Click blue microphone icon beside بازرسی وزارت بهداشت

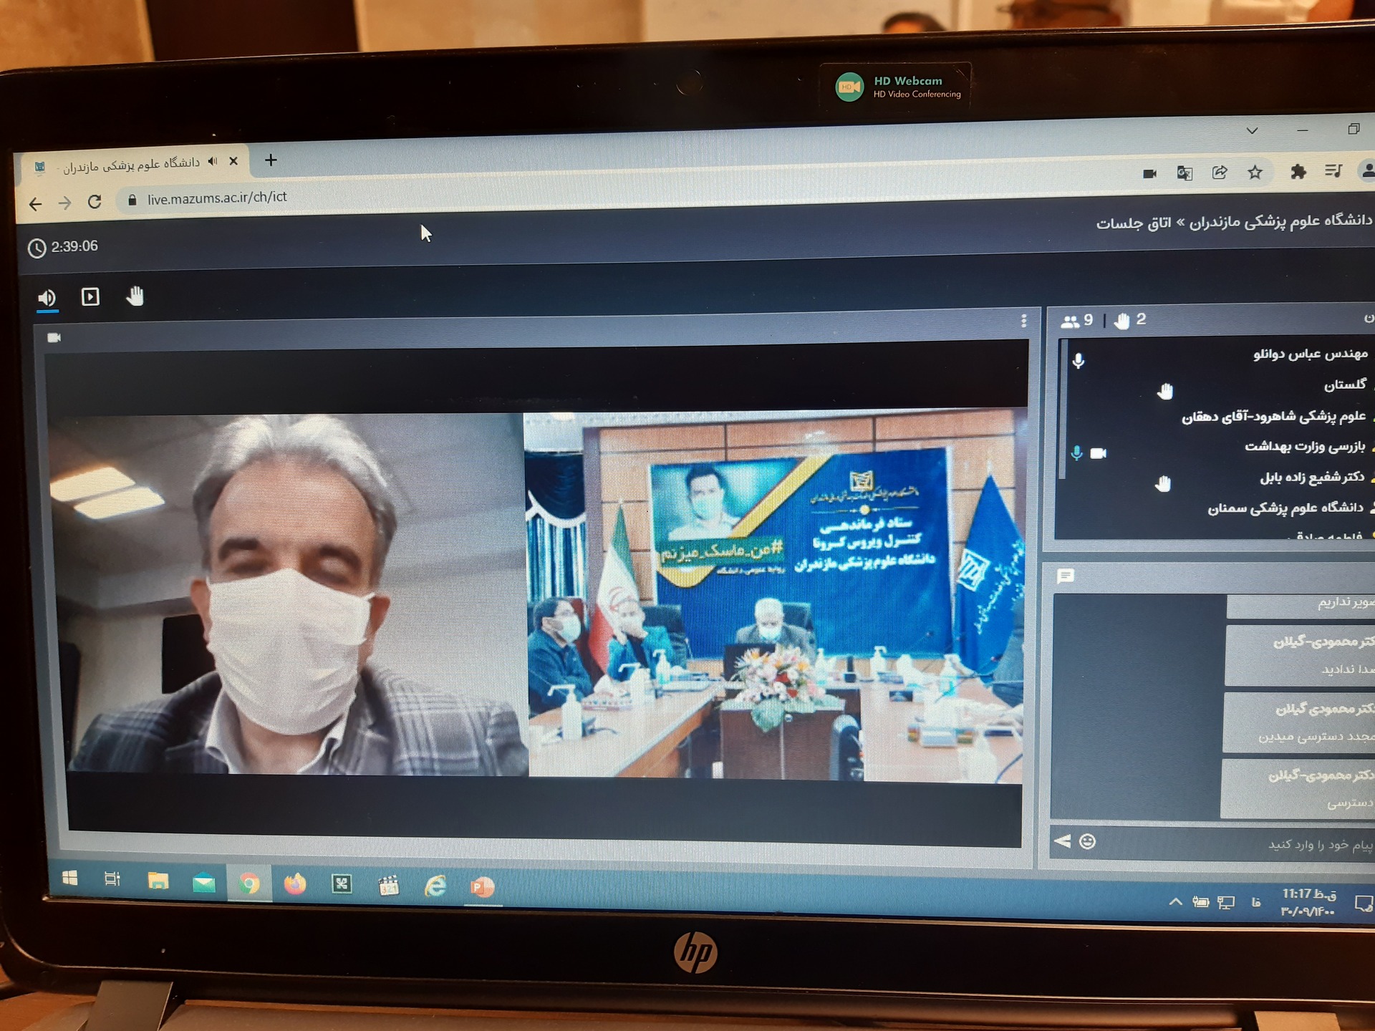(x=1076, y=452)
